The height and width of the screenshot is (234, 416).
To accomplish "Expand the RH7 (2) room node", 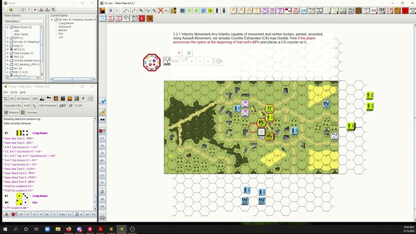I will click(7, 57).
